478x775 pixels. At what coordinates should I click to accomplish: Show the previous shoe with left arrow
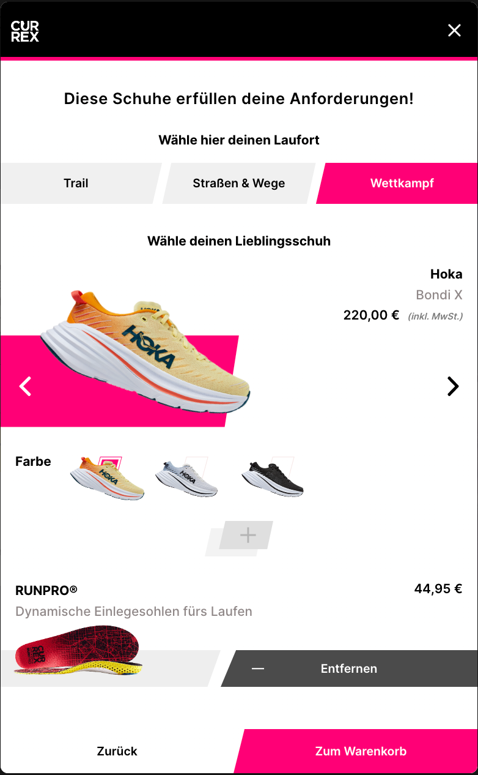25,386
